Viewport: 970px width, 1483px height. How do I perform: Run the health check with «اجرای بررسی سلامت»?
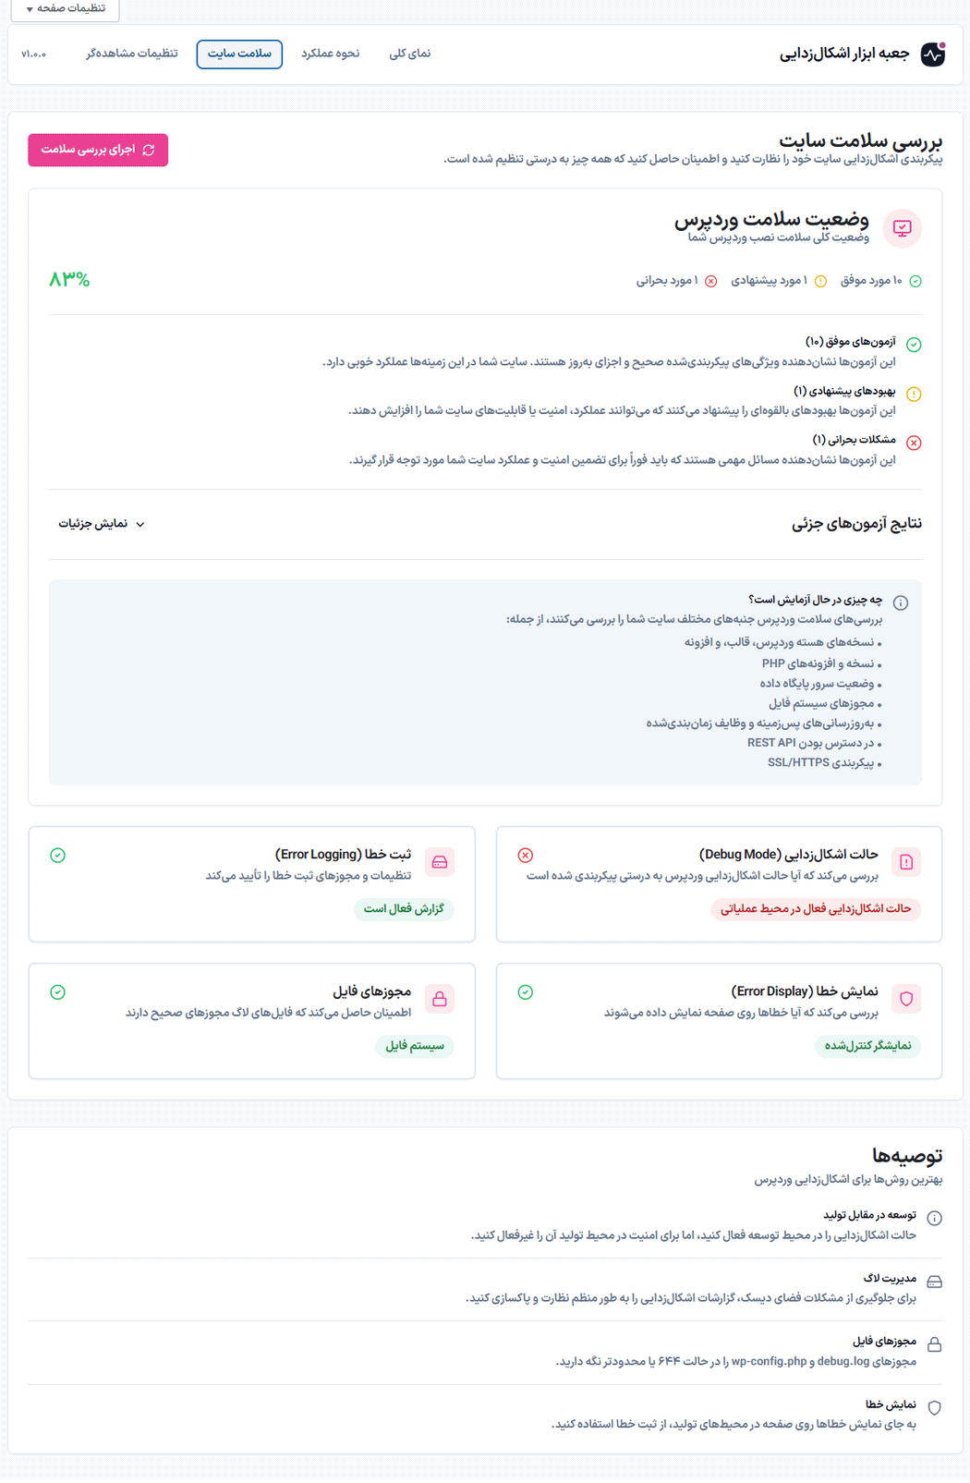tap(98, 150)
